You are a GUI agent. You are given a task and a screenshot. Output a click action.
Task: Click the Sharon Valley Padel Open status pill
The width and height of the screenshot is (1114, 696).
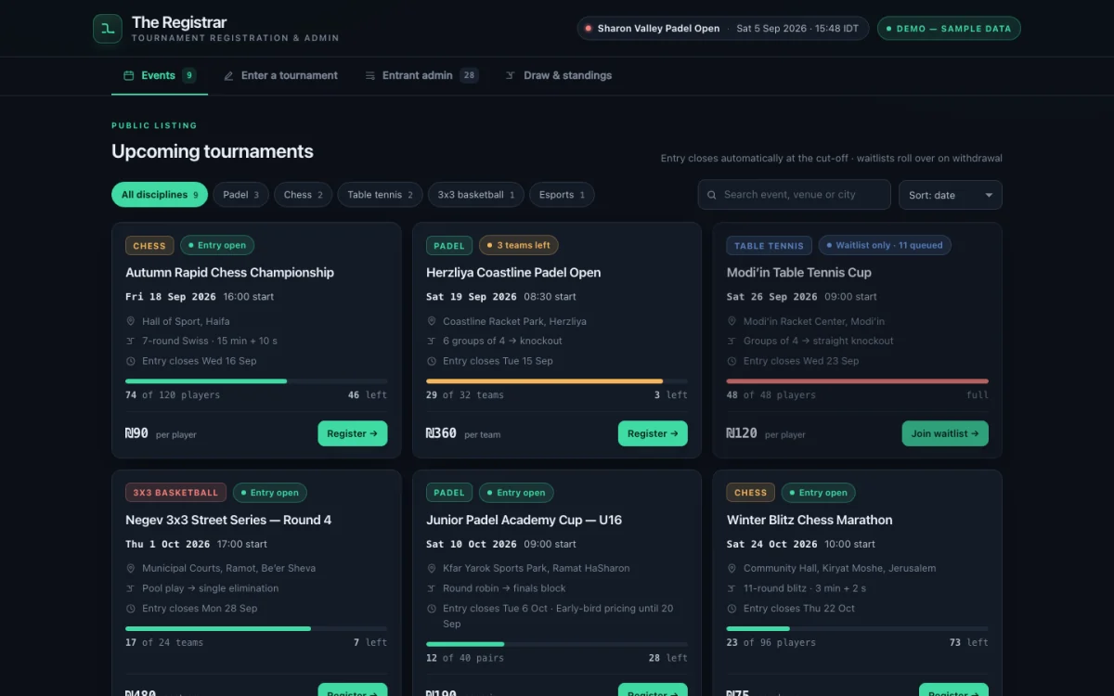pos(723,29)
